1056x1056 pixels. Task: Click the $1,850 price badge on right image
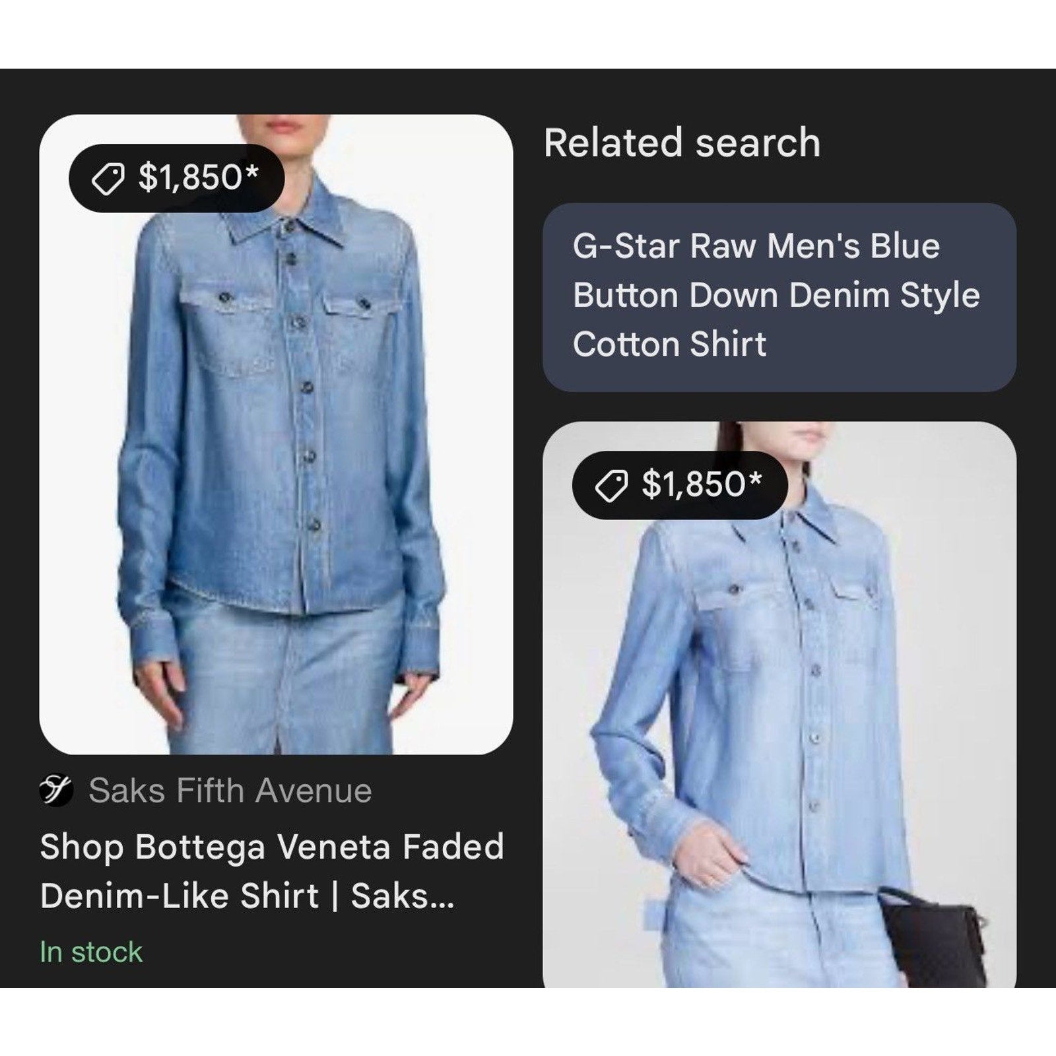click(x=680, y=485)
